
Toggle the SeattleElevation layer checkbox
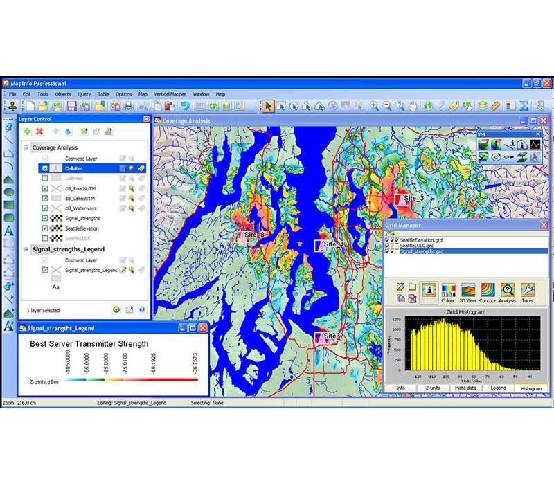tap(45, 228)
